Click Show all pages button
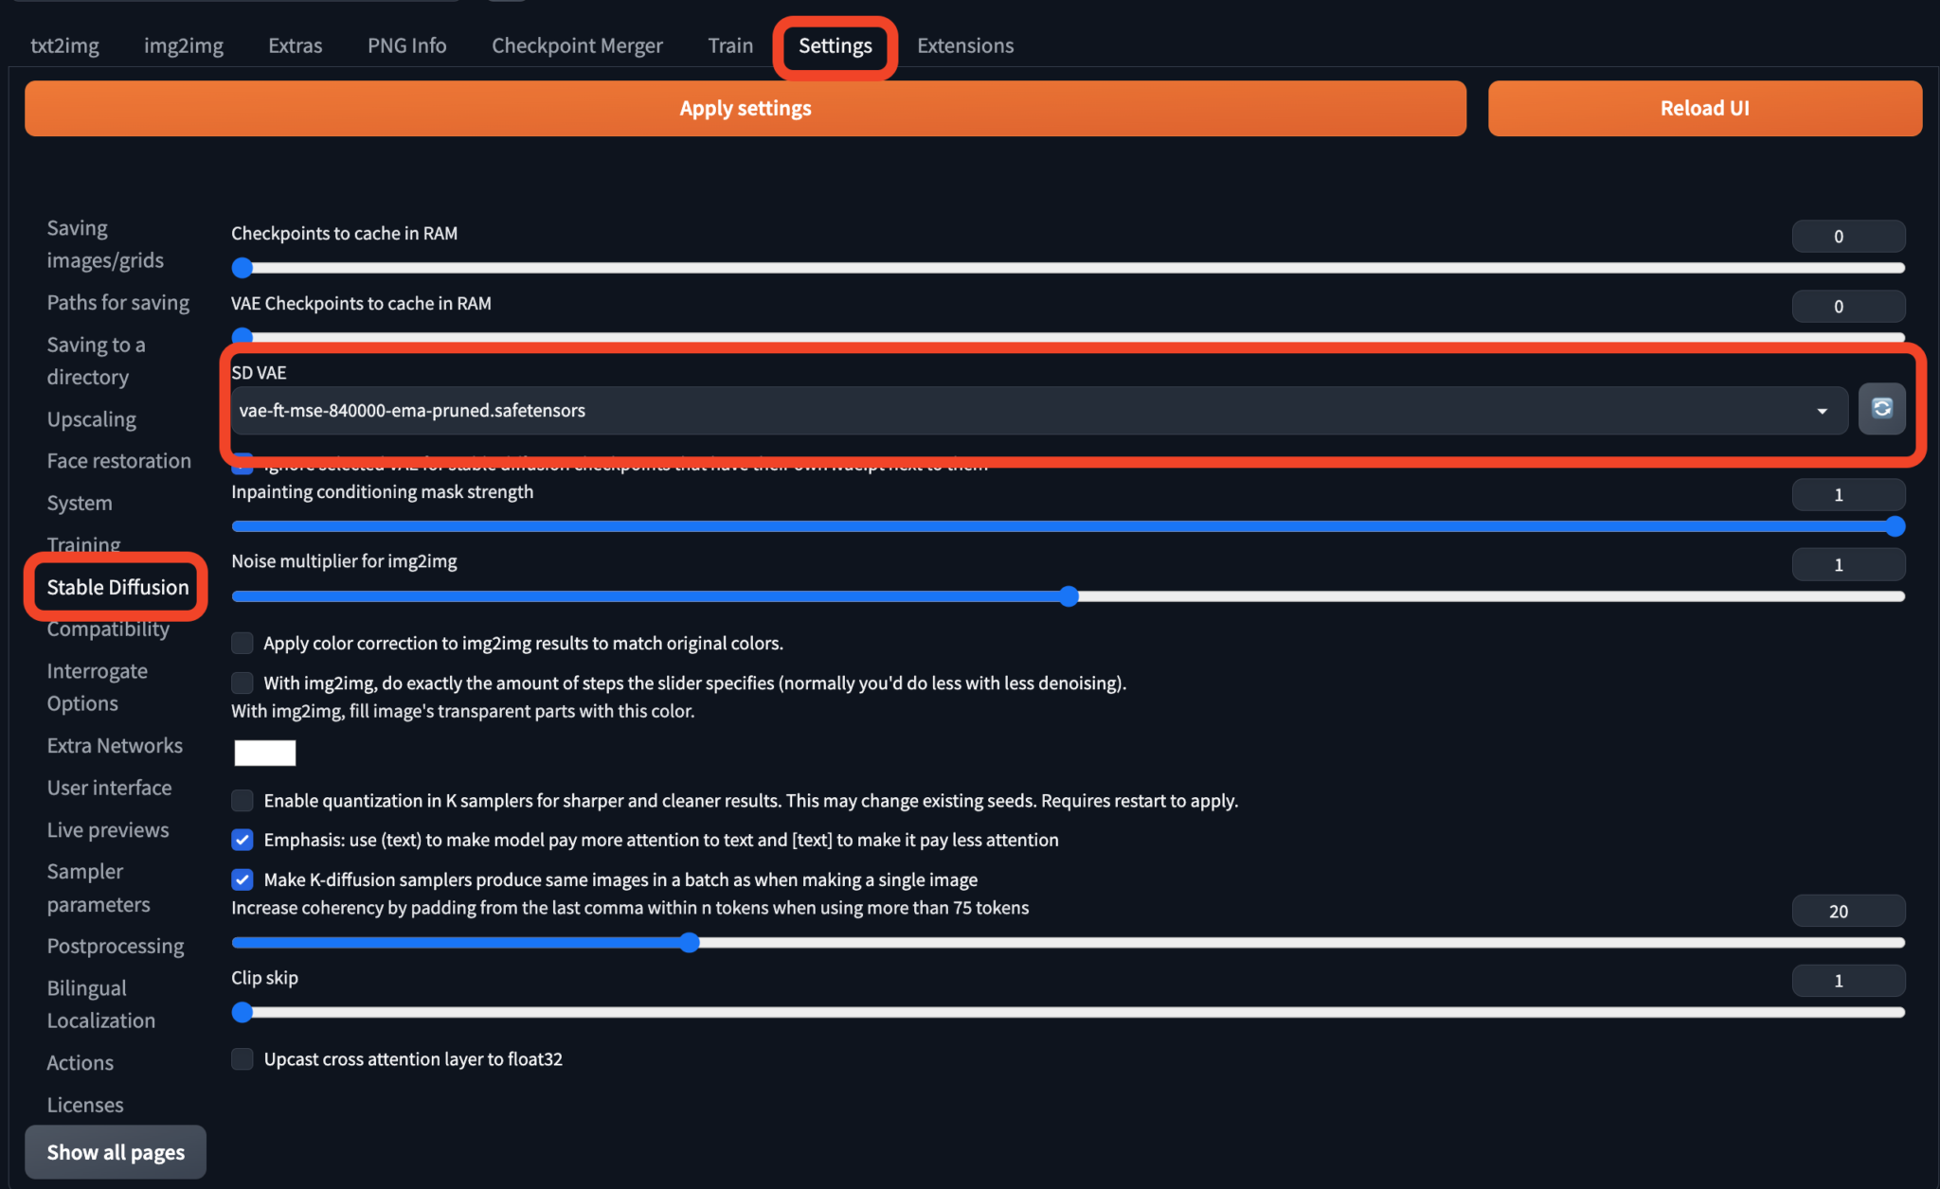The height and width of the screenshot is (1189, 1940). [116, 1152]
